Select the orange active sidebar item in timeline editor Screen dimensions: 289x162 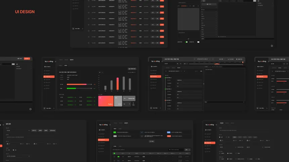156,76
